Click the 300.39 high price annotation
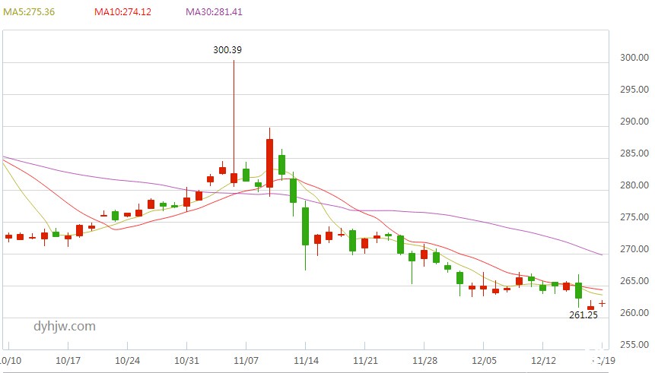The image size is (655, 373). coord(227,49)
